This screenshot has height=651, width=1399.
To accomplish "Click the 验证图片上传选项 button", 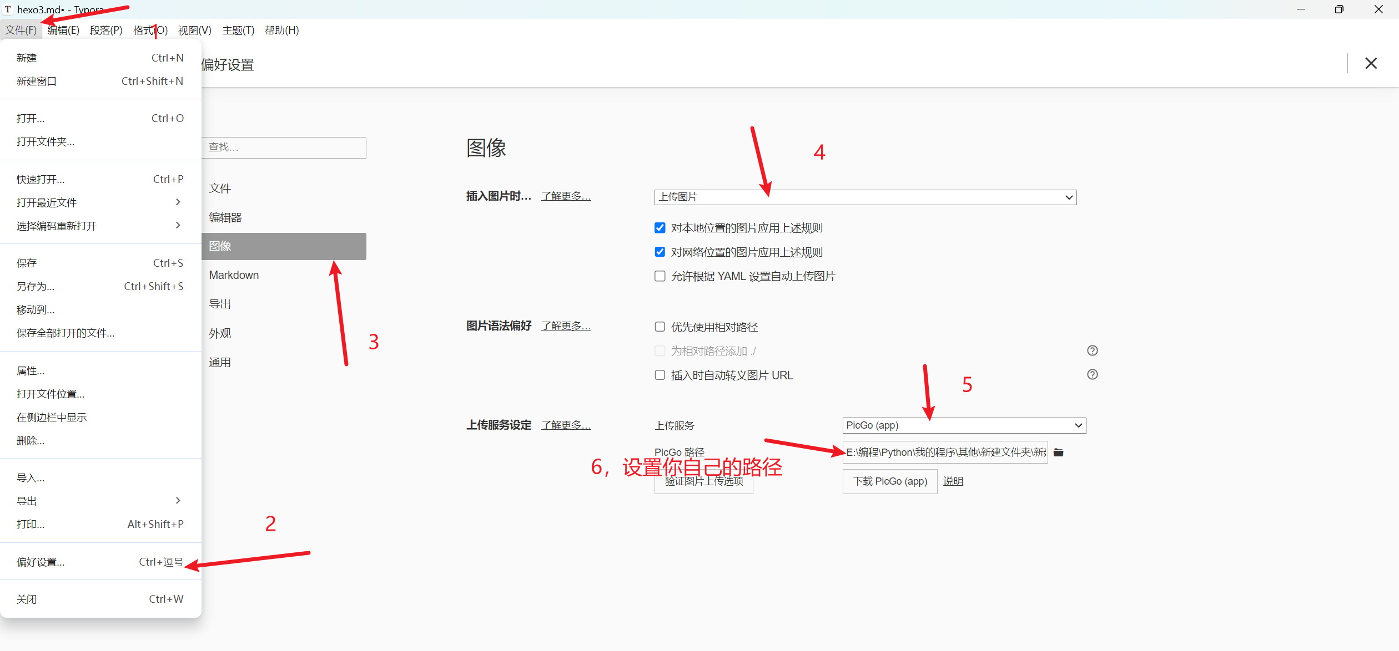I will pyautogui.click(x=703, y=482).
